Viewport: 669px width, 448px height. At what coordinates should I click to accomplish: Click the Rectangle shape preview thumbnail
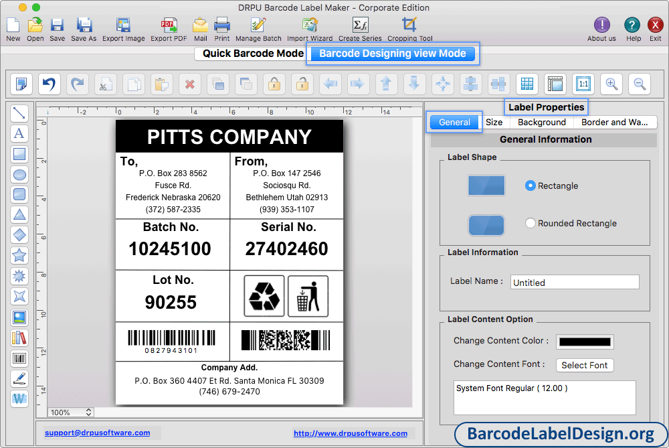[x=486, y=185]
